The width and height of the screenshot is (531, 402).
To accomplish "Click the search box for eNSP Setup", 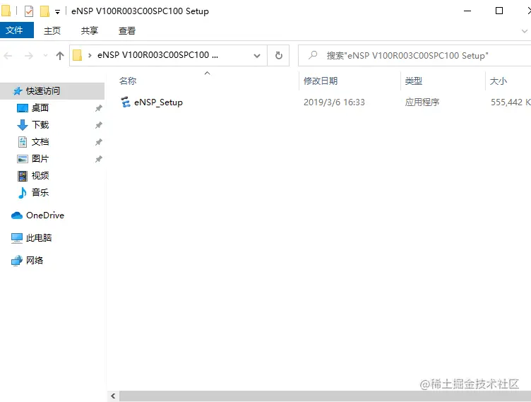I will 414,56.
